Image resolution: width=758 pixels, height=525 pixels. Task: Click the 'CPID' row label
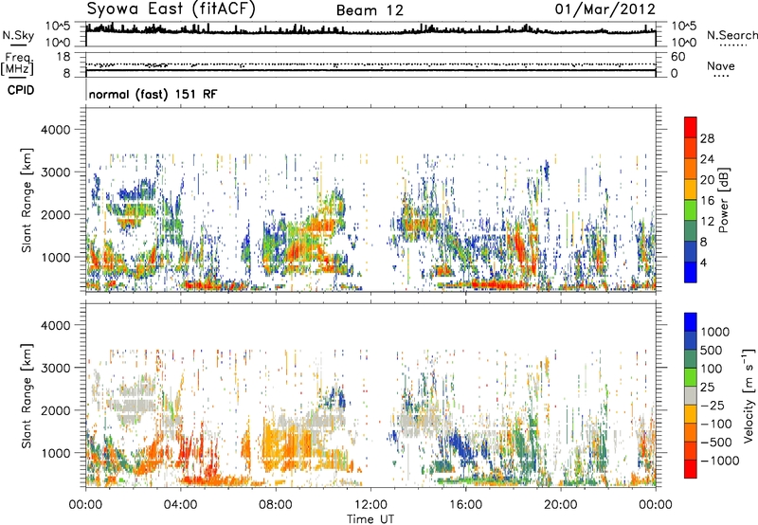tap(21, 90)
